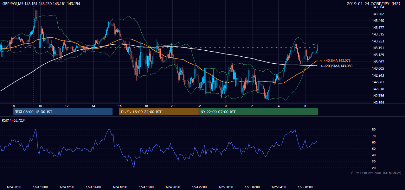Click hour tick 4 under the price chart
The width and height of the screenshot is (405, 190).
279,106
